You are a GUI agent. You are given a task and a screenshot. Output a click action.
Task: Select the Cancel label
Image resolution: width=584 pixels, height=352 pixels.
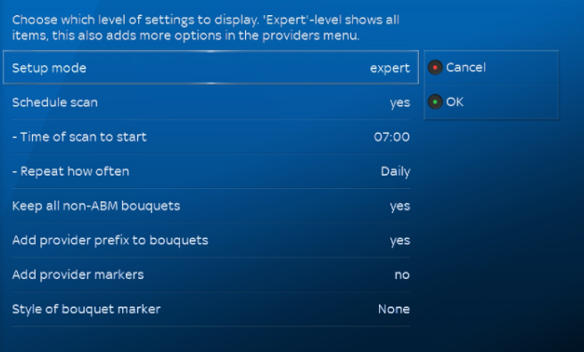[465, 68]
